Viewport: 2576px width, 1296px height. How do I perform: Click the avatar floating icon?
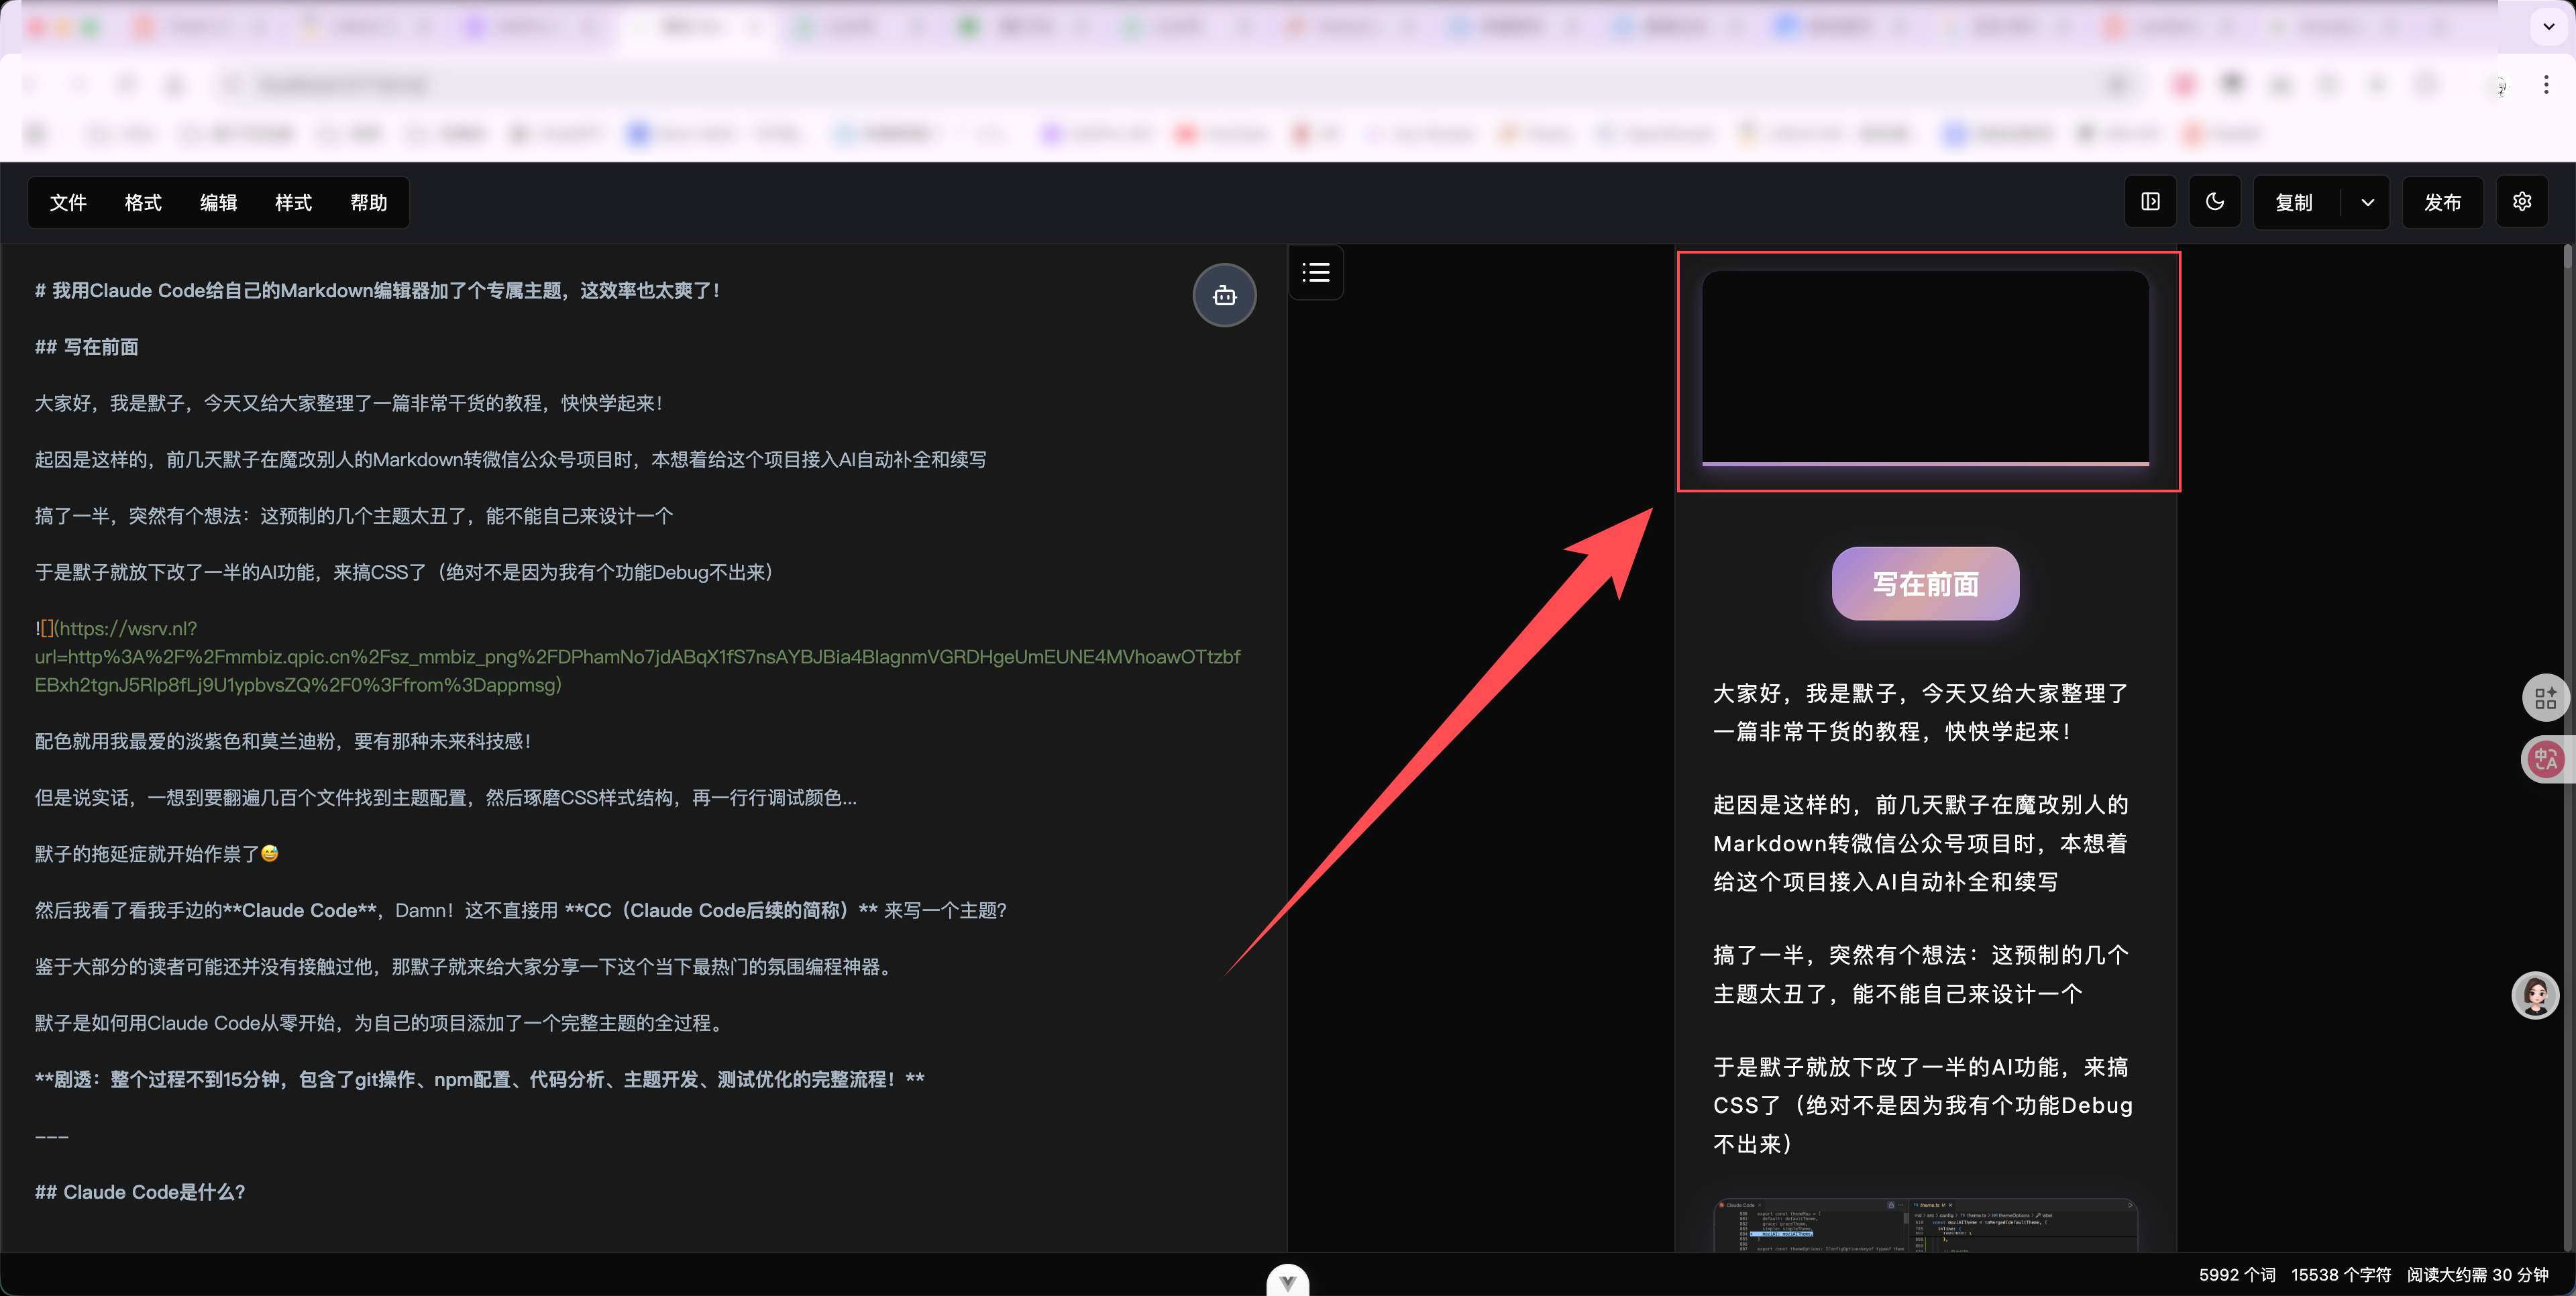pyautogui.click(x=2535, y=995)
